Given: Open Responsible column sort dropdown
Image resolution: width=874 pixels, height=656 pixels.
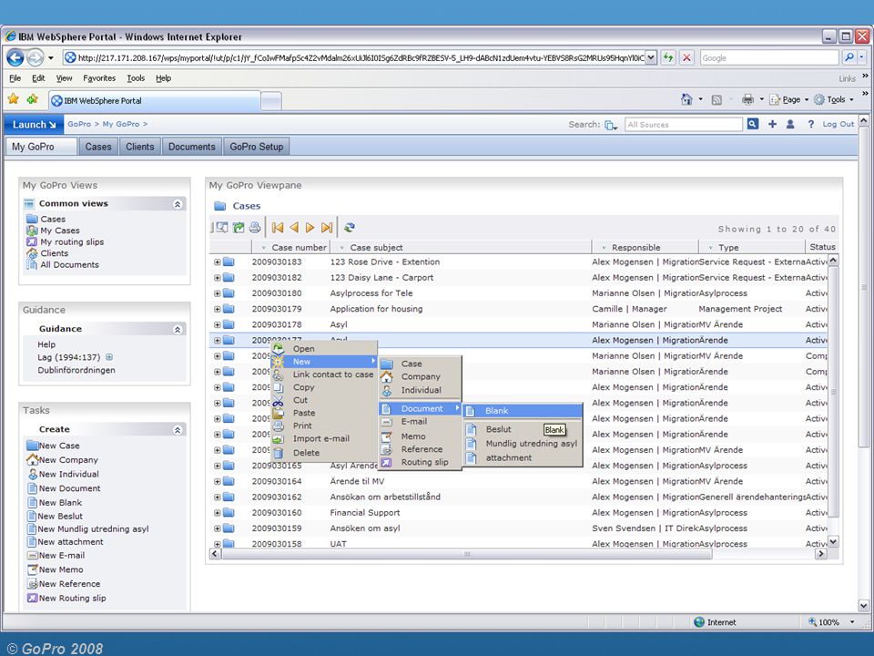Looking at the screenshot, I should [x=604, y=247].
